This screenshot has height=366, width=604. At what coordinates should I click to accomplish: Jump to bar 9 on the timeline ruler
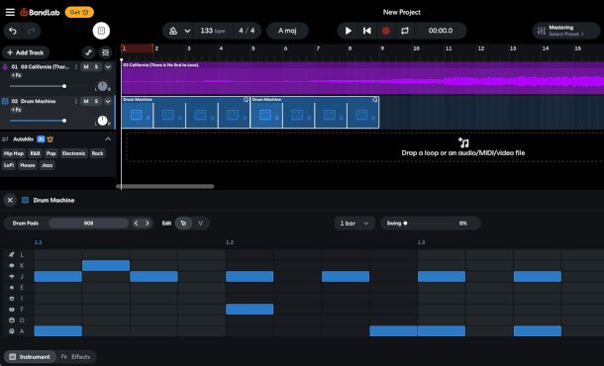click(x=382, y=48)
